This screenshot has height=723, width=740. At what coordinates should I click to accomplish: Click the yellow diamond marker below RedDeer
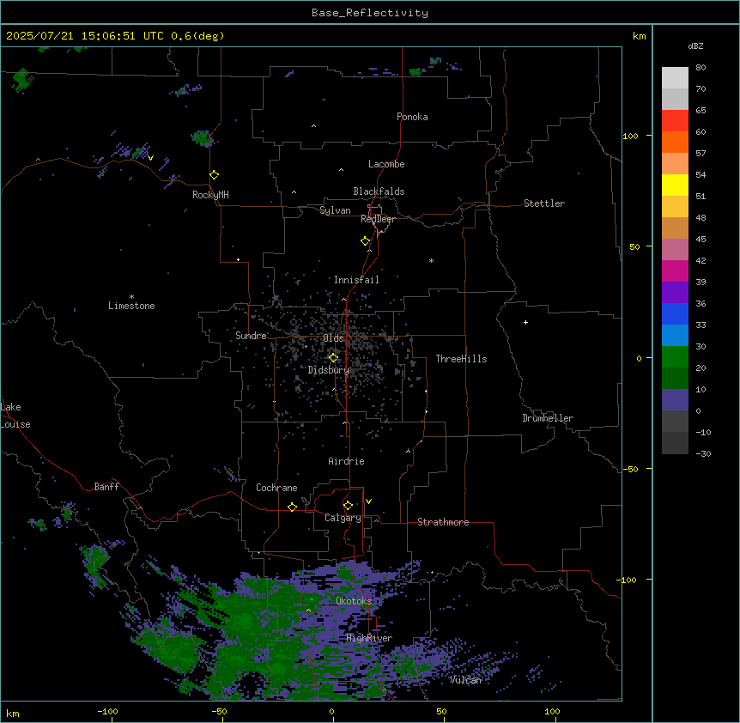pos(365,241)
